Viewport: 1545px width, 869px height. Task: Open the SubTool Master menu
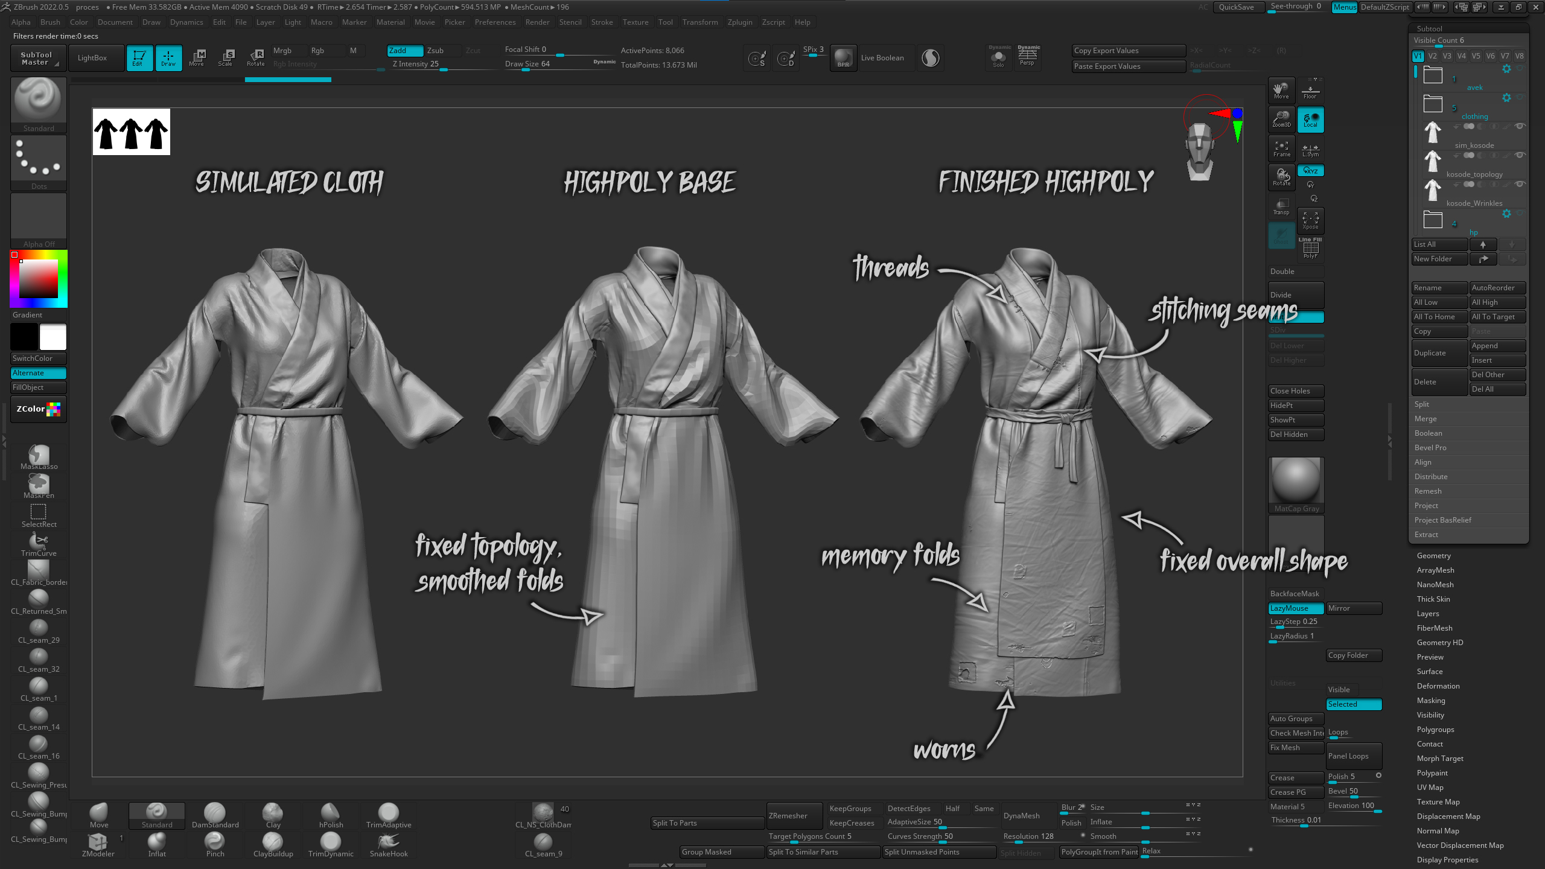point(37,57)
